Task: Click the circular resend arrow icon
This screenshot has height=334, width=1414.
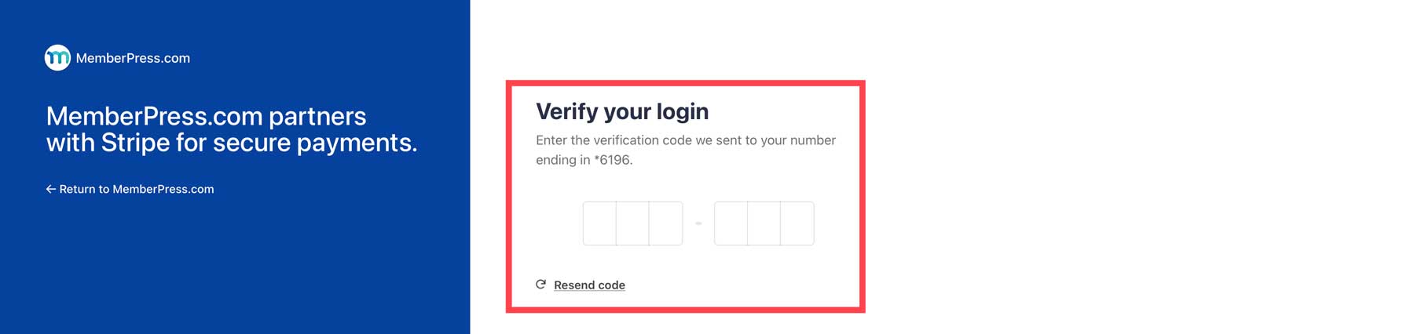Action: click(540, 285)
